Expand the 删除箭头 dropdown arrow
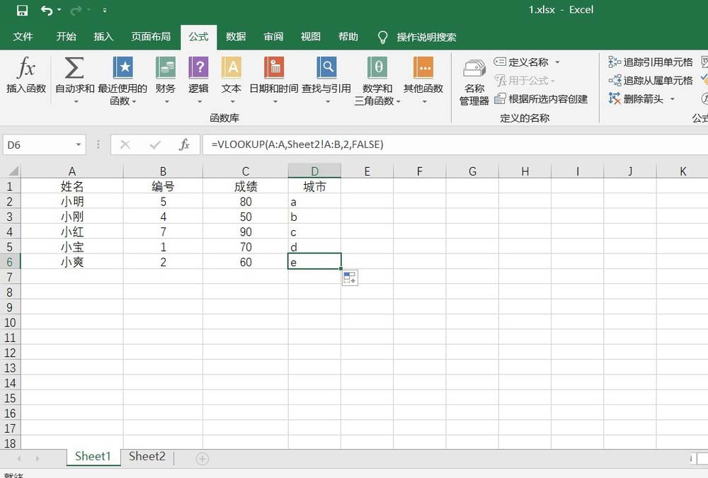Screen dimensions: 708x478 point(673,99)
